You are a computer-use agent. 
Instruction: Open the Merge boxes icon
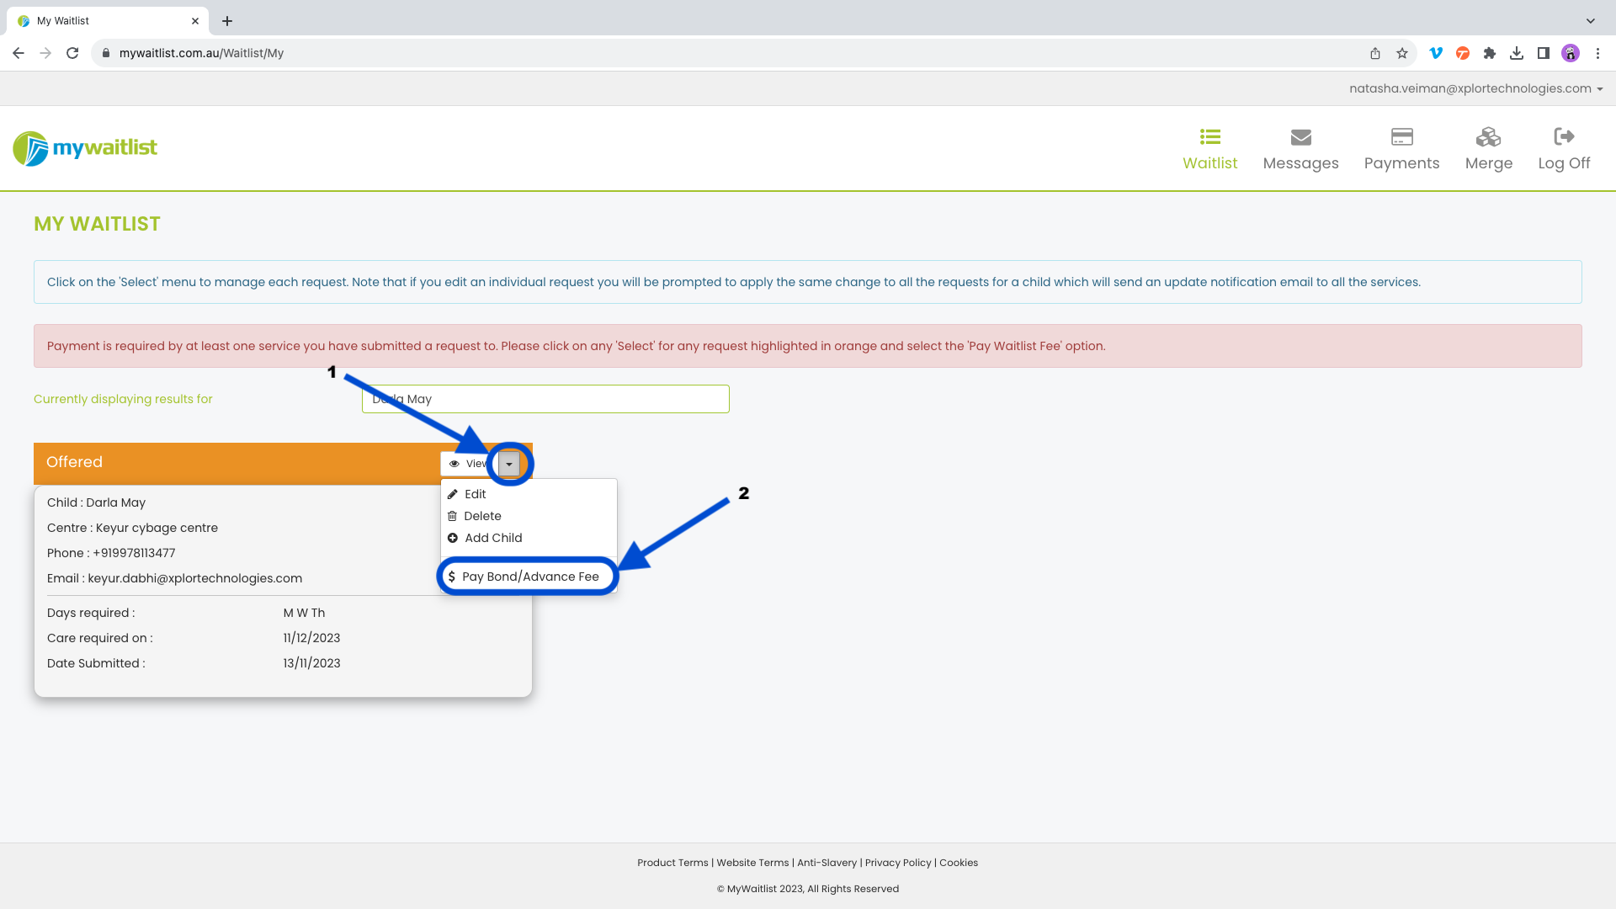1488,137
